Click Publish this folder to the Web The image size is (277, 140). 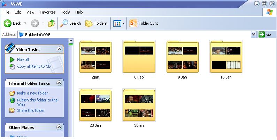tap(37, 102)
